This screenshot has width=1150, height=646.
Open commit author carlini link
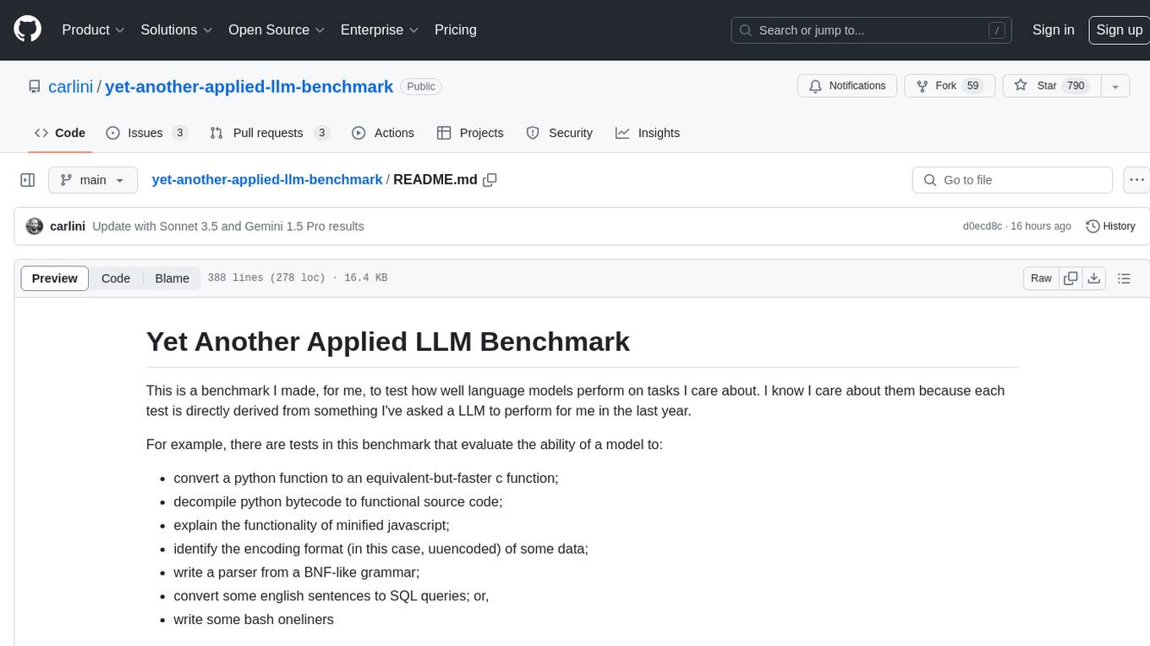pos(68,227)
